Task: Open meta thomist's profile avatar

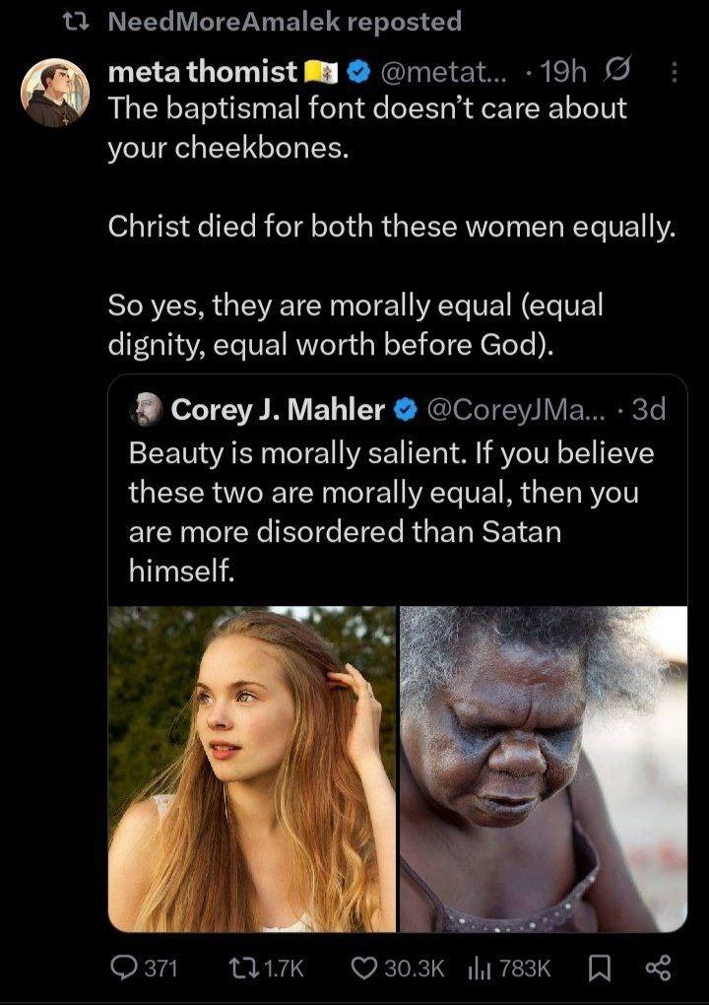Action: pos(55,93)
